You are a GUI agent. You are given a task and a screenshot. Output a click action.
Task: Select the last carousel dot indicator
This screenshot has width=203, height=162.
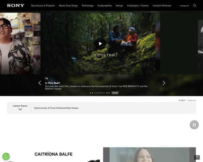pyautogui.click(x=109, y=93)
